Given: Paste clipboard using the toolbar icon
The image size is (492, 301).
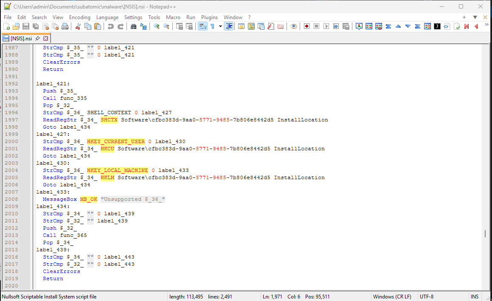Looking at the screenshot, I should tap(98, 26).
